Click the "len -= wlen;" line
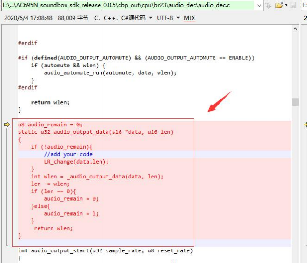 pyautogui.click(x=50, y=184)
